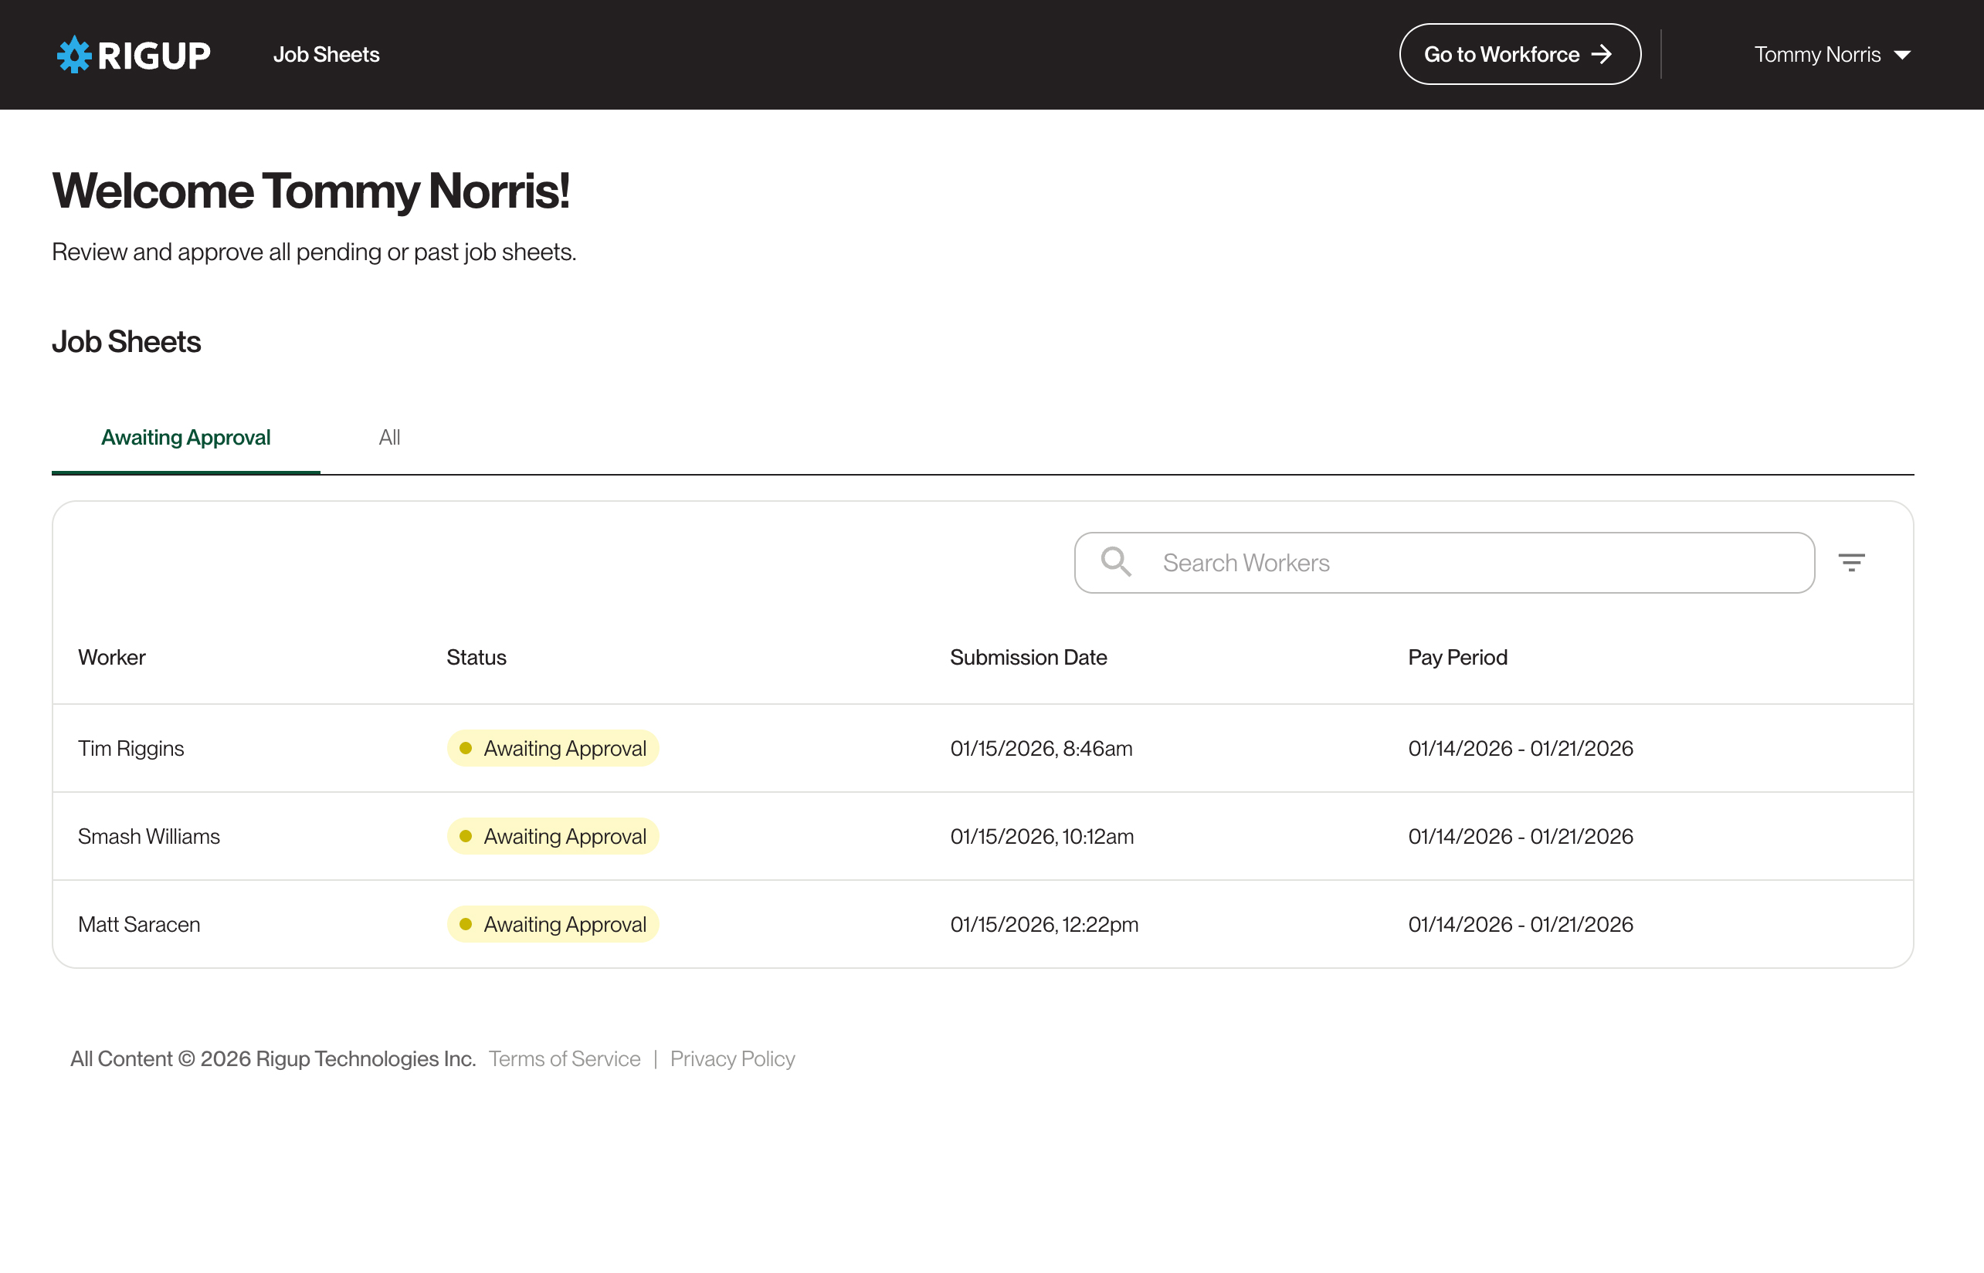Viewport: 1984px width, 1273px height.
Task: Open Smash Williams job sheet row
Action: pyautogui.click(x=149, y=837)
